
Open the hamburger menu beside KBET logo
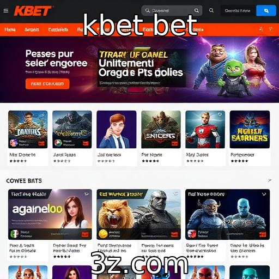tap(6, 11)
